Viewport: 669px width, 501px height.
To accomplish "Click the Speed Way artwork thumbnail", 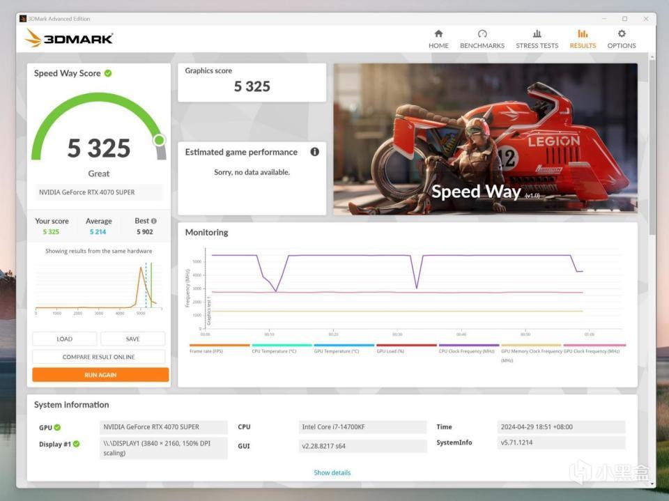I will coord(485,139).
